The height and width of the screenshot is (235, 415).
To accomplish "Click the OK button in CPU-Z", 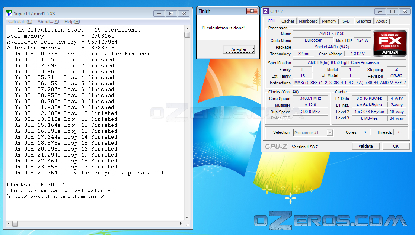I will [x=396, y=146].
